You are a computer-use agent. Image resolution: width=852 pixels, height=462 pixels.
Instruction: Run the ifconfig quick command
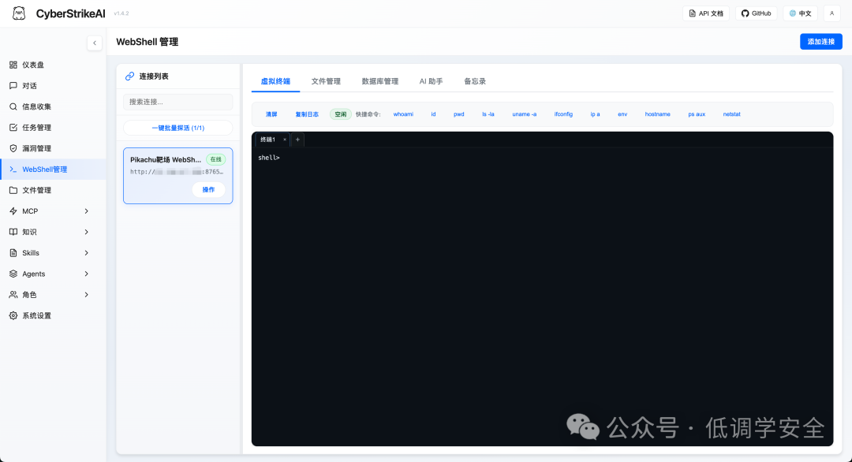[563, 114]
